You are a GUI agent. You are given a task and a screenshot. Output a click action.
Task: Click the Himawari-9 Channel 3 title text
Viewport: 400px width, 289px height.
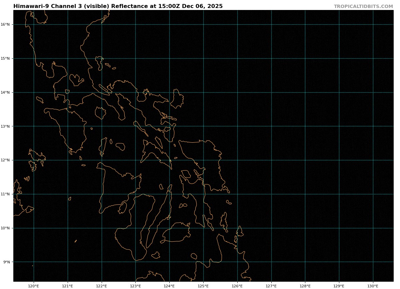tap(118, 6)
